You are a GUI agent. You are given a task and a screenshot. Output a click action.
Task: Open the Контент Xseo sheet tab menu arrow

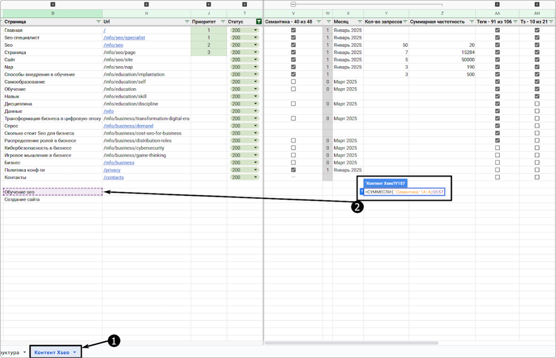click(x=74, y=352)
